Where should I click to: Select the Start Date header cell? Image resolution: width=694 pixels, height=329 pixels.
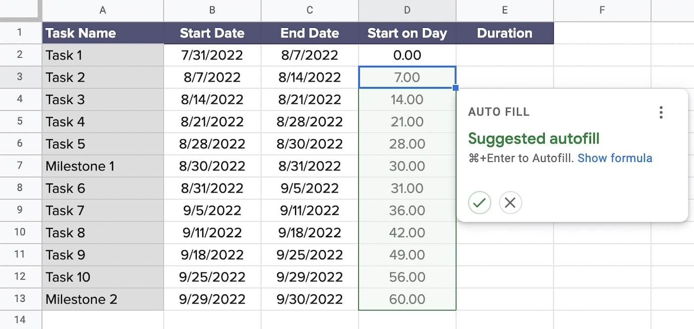(212, 33)
